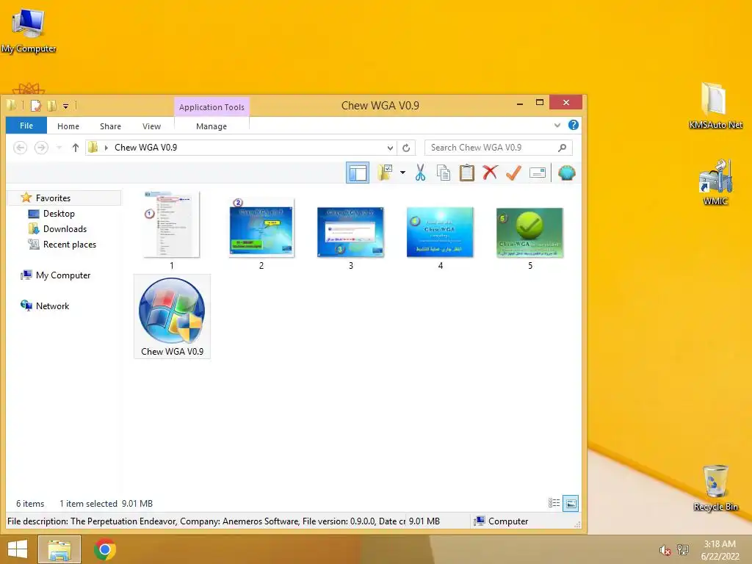The height and width of the screenshot is (564, 752).
Task: Click the Copy toolbar icon
Action: tap(443, 173)
